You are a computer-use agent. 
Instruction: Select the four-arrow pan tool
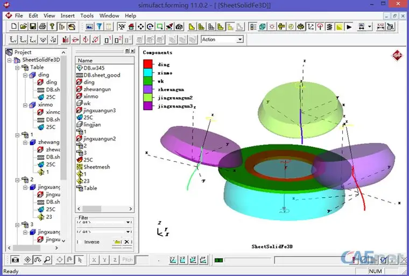tap(140, 26)
